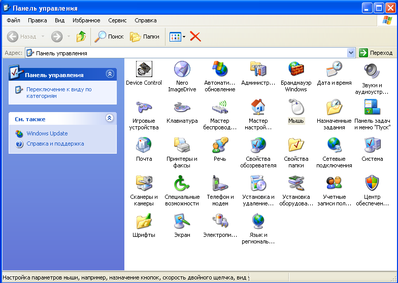This screenshot has height=283, width=398.
Task: Open the Сетевые подключения icon
Action: click(x=334, y=145)
